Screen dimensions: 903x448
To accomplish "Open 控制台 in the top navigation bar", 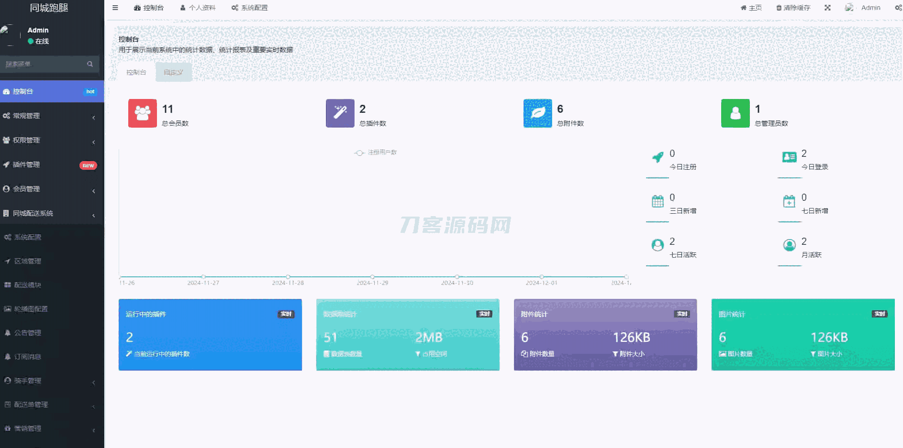I will coord(149,8).
